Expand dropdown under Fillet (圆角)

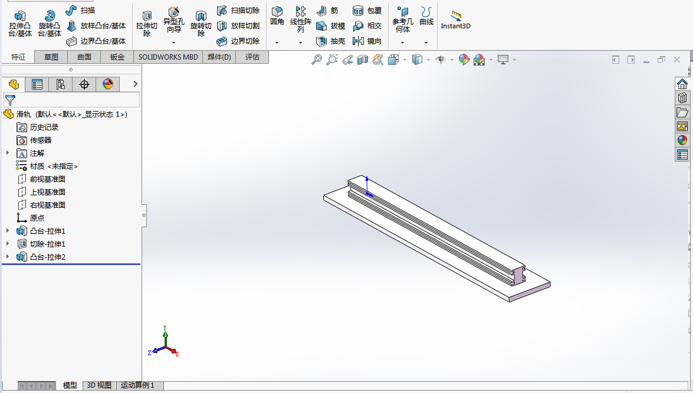click(277, 43)
